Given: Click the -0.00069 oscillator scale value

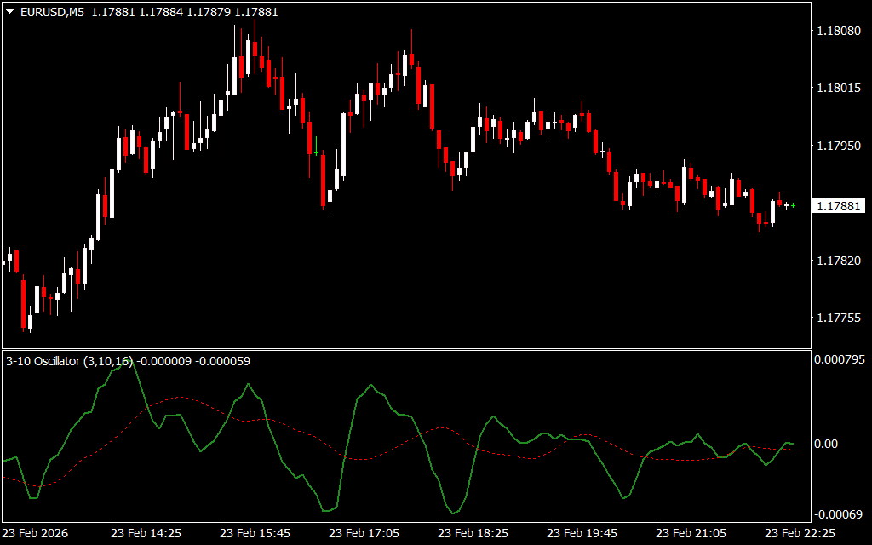Looking at the screenshot, I should click(838, 514).
